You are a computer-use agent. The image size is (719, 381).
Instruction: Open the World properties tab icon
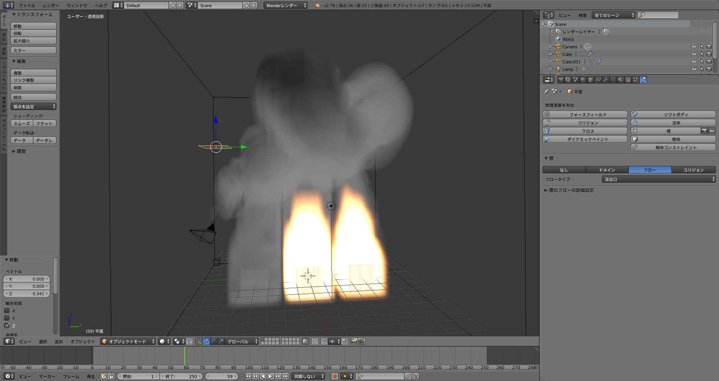click(583, 80)
